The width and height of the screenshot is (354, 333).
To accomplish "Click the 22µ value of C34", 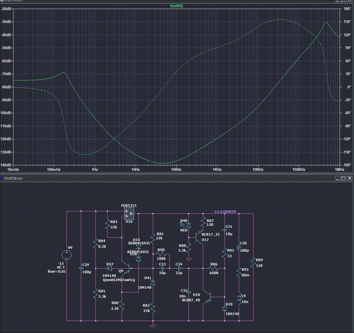I will [x=179, y=273].
